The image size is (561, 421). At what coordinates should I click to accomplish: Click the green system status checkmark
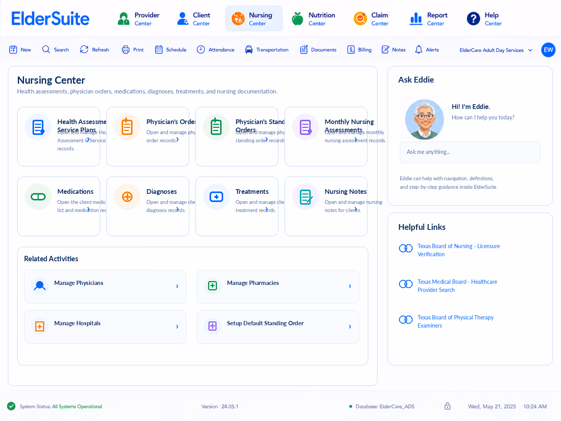11,406
